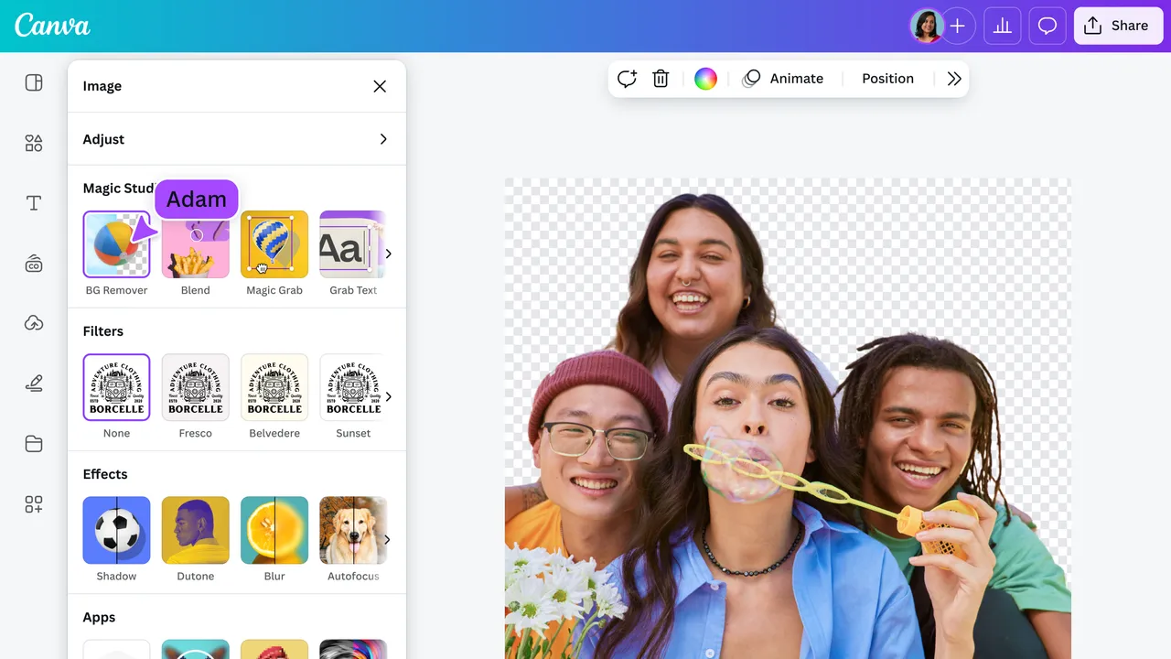Show more Magic Studio tools arrow
This screenshot has height=659, width=1171.
(388, 254)
